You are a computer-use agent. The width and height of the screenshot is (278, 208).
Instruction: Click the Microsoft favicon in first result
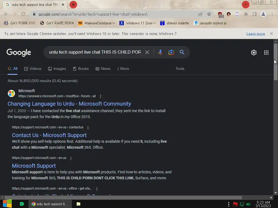coord(11,93)
